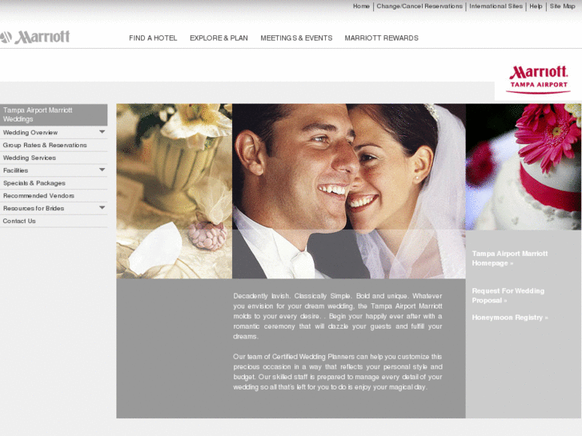
Task: Open Recommended Vendors page
Action: [x=38, y=195]
